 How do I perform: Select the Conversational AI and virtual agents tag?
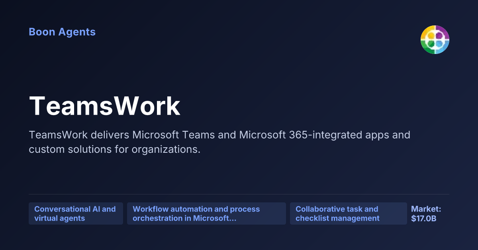76,213
